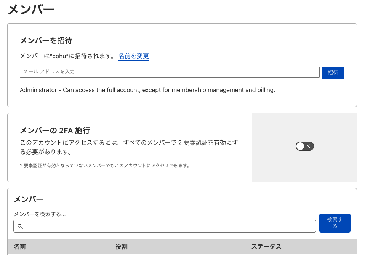Click the メンバーの 2FA 施行 heading
Viewport: 365px width, 255px height.
pos(54,131)
